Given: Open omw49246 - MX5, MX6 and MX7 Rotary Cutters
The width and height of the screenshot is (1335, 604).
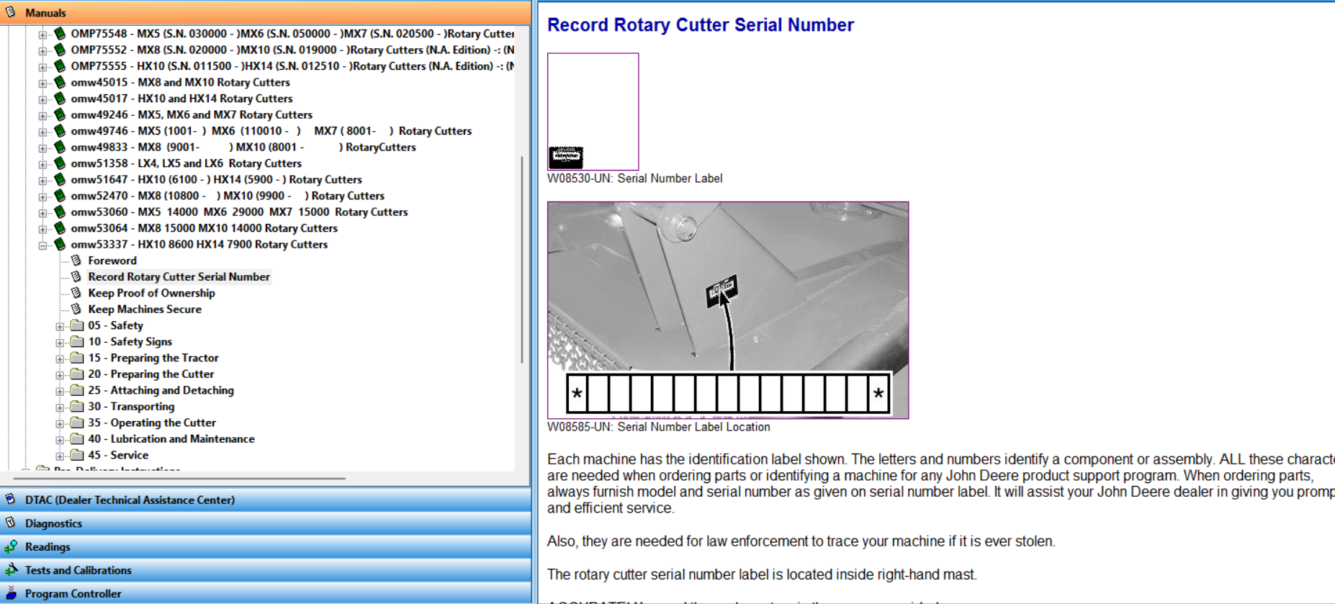Looking at the screenshot, I should click(192, 114).
